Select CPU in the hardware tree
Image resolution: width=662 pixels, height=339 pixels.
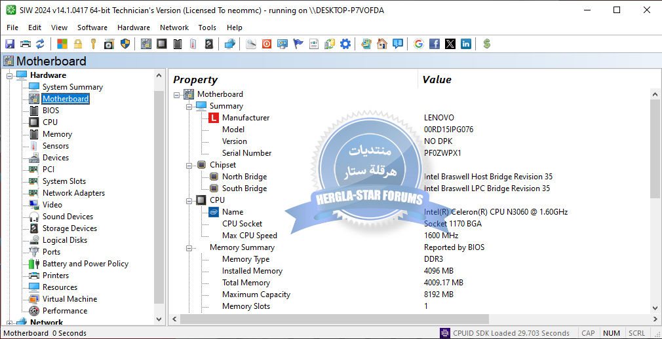[x=50, y=122]
